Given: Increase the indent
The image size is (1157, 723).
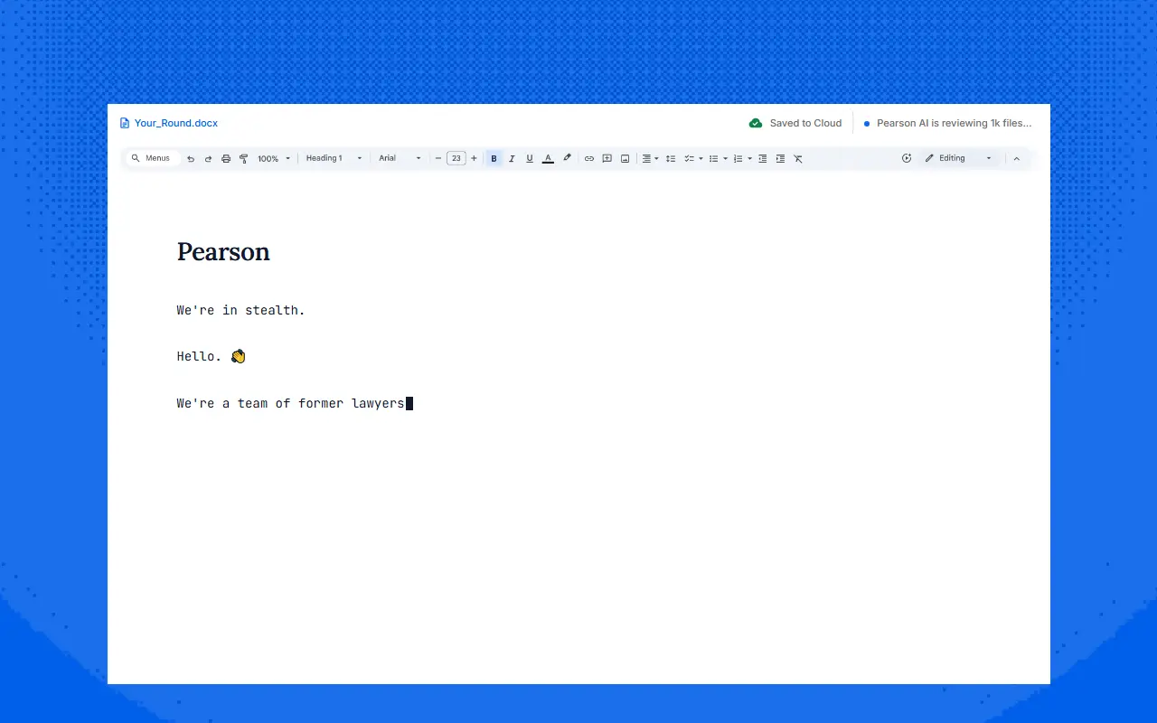Looking at the screenshot, I should pos(780,158).
